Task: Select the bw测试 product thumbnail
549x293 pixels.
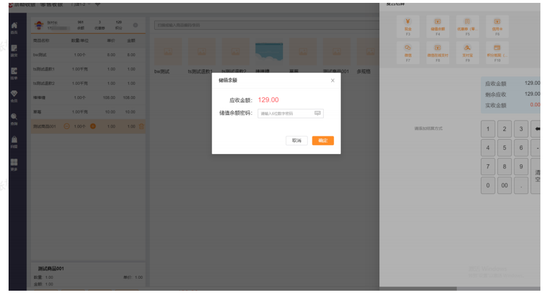Action: tap(168, 52)
